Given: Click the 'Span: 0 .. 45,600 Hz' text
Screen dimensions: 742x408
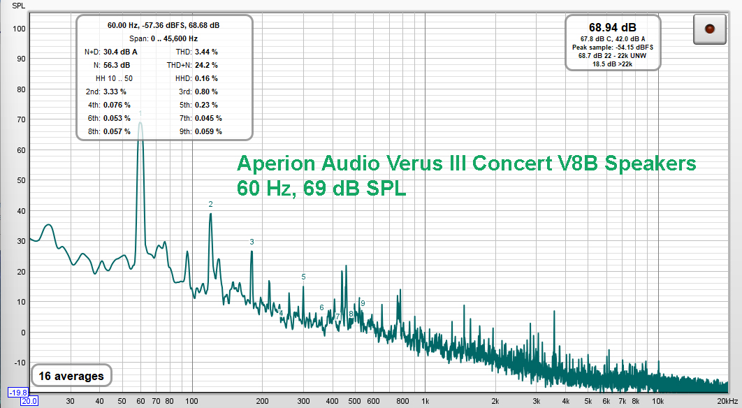Looking at the screenshot, I should point(163,39).
